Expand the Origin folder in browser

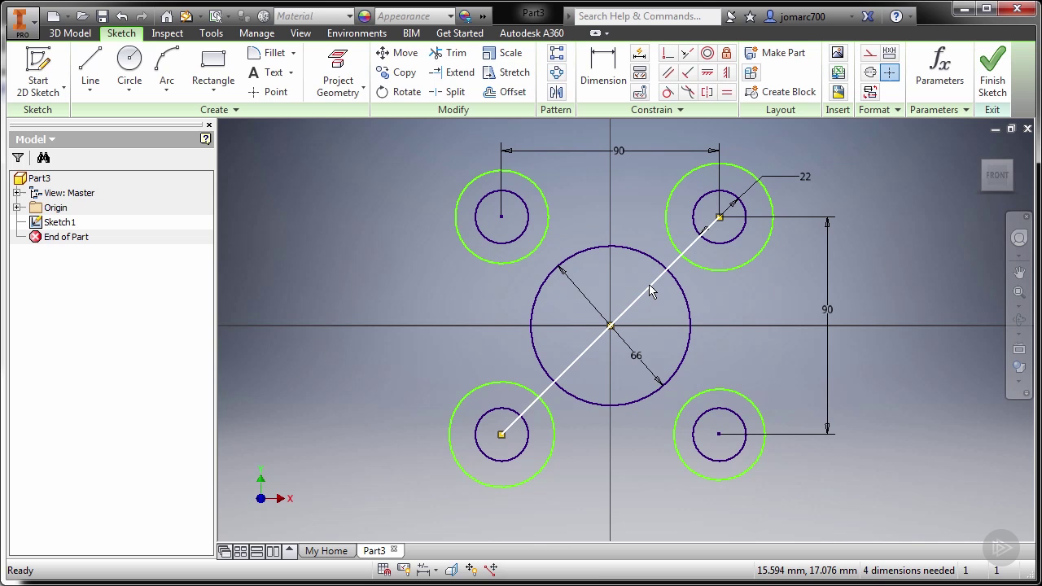pyautogui.click(x=17, y=208)
